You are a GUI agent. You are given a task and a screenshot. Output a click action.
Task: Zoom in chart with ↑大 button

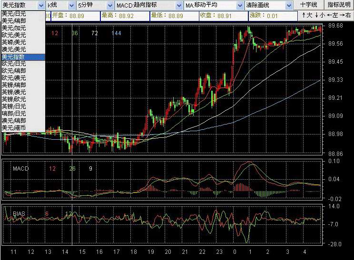pos(307,15)
